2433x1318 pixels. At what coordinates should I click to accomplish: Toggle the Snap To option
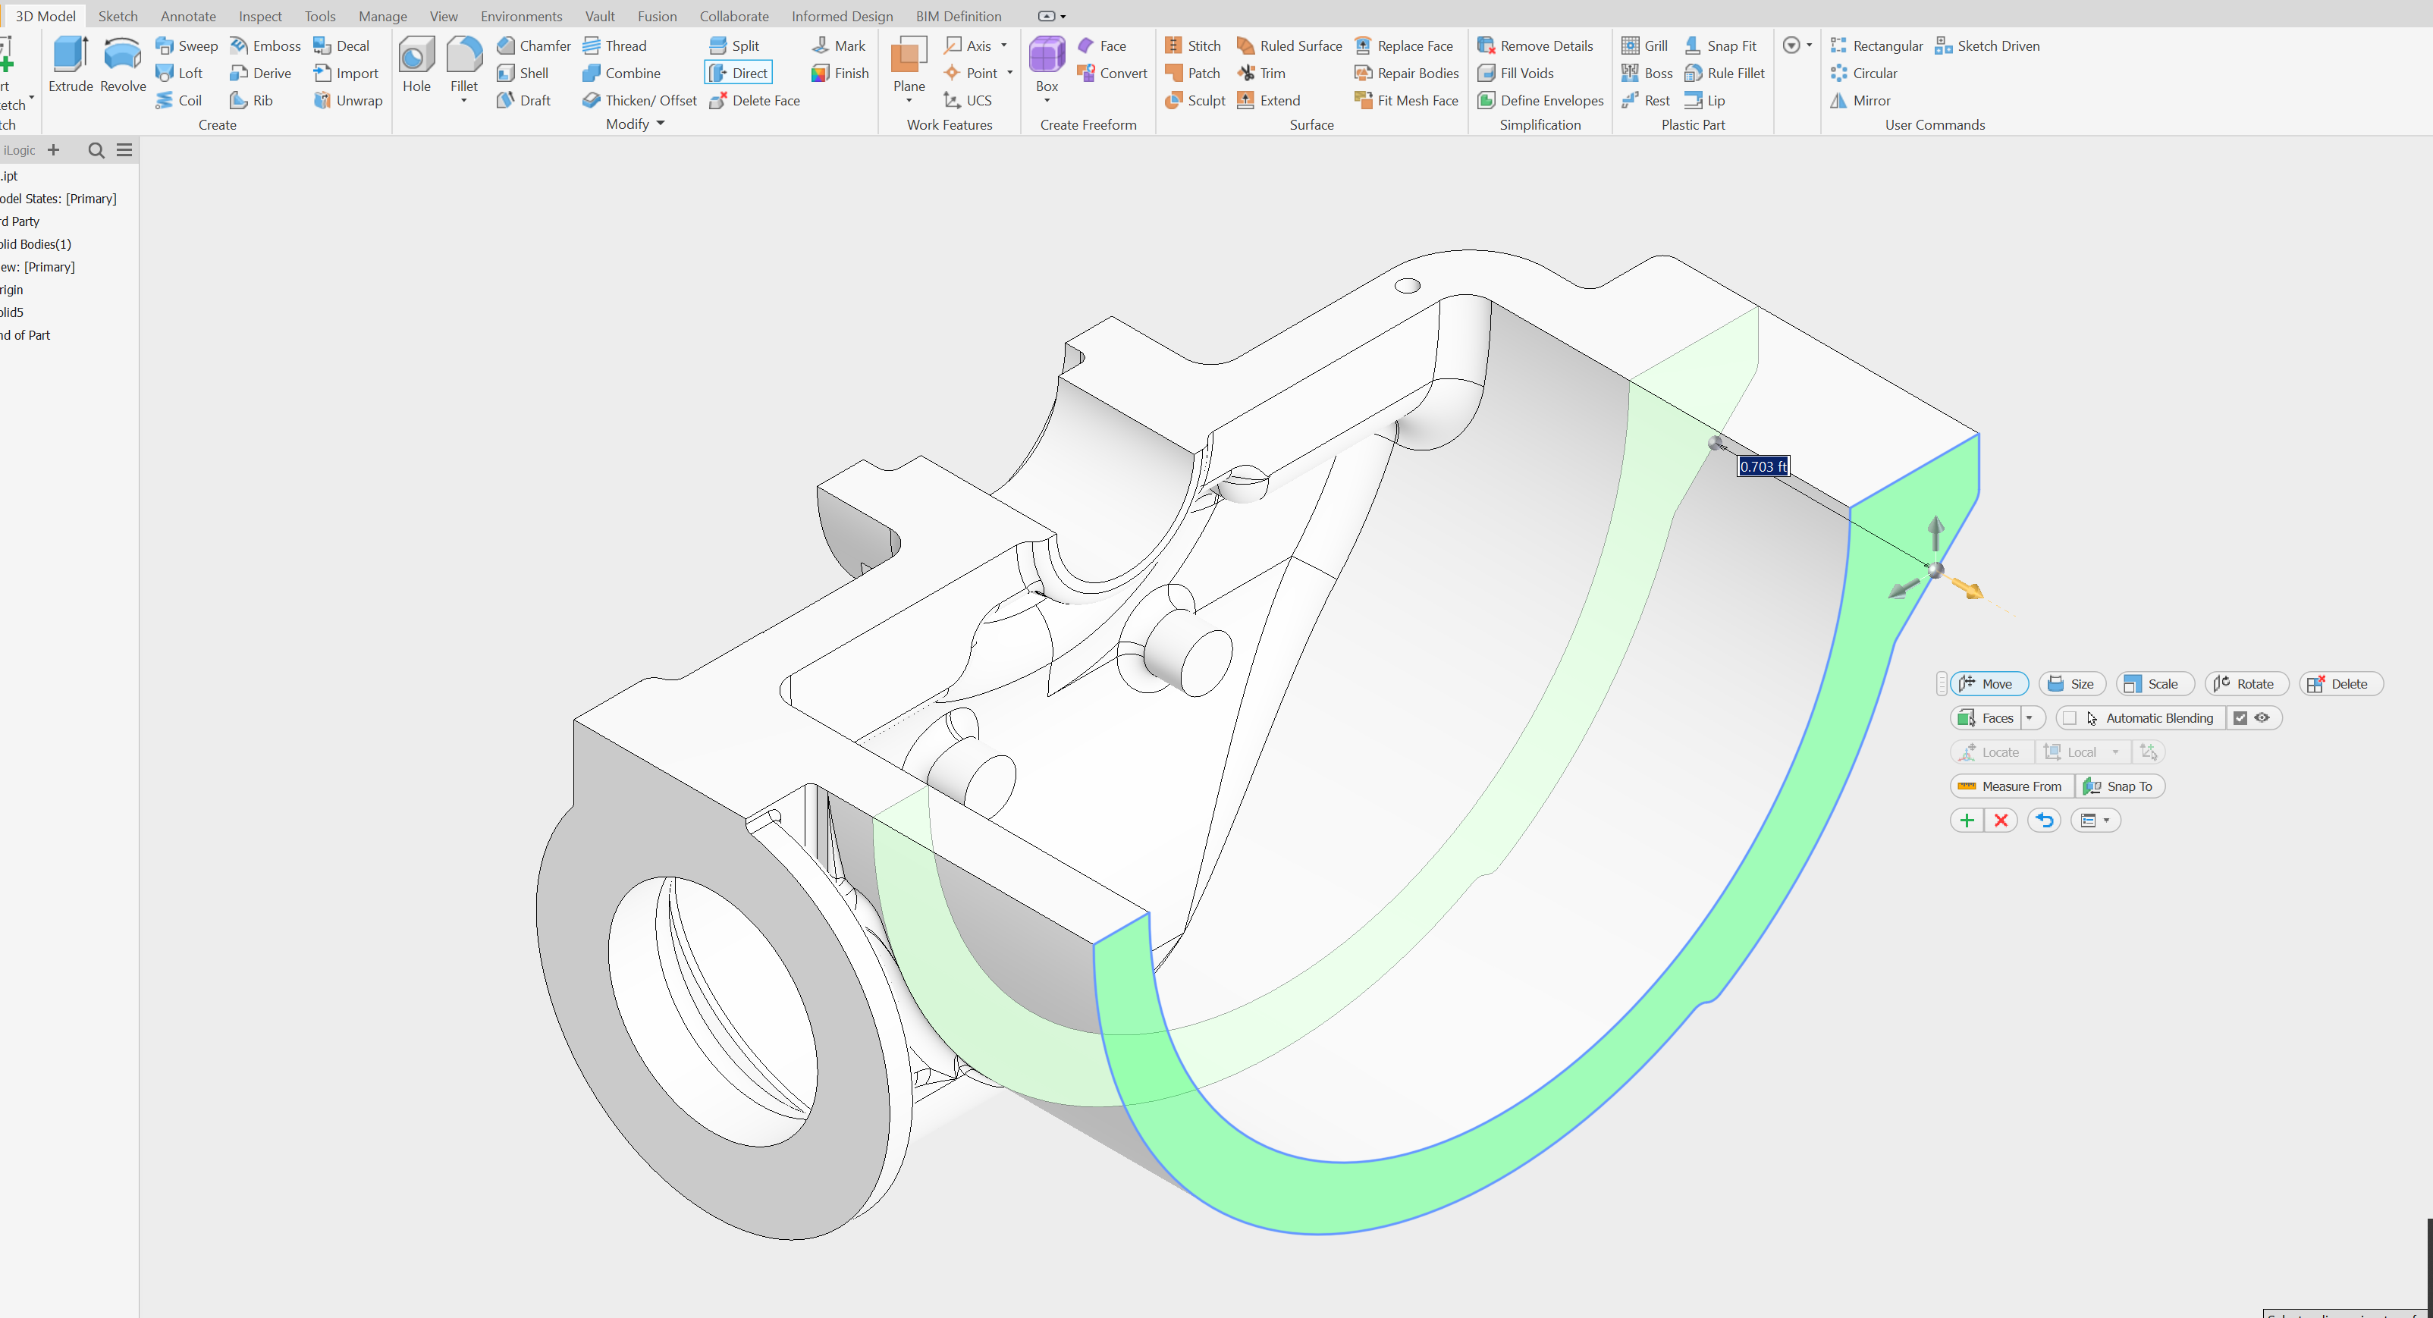(x=2120, y=786)
